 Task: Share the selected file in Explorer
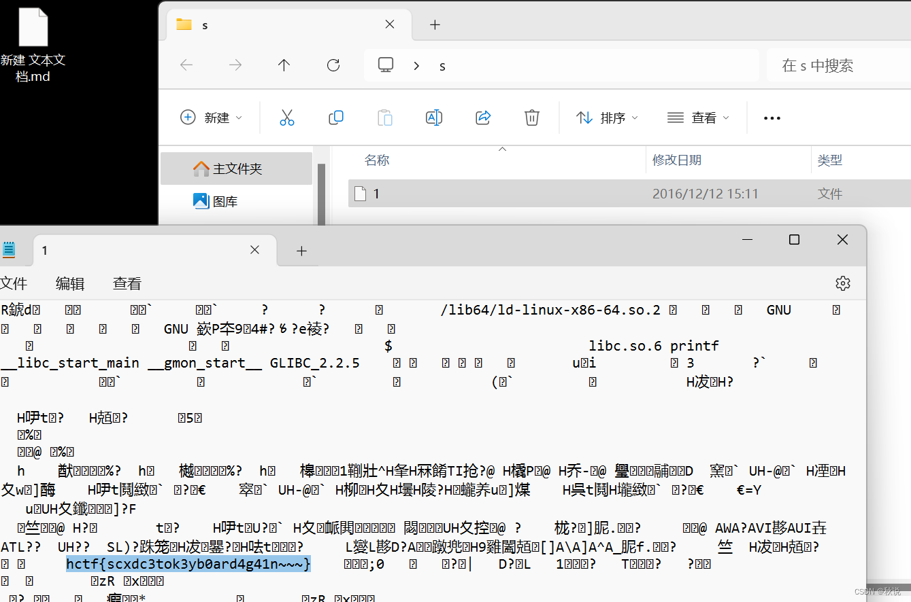[483, 118]
